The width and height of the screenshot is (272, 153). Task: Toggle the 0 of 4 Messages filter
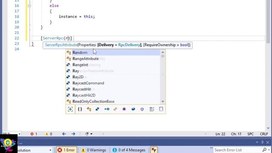tap(129, 150)
